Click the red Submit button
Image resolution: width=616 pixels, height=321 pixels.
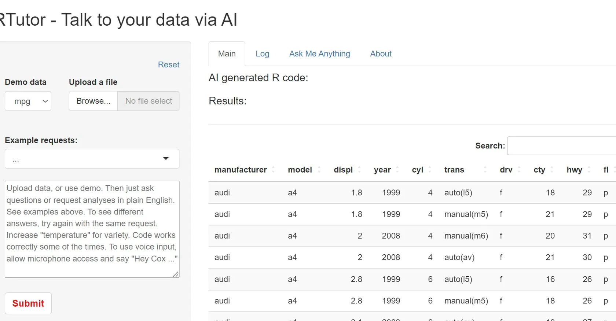(x=28, y=303)
